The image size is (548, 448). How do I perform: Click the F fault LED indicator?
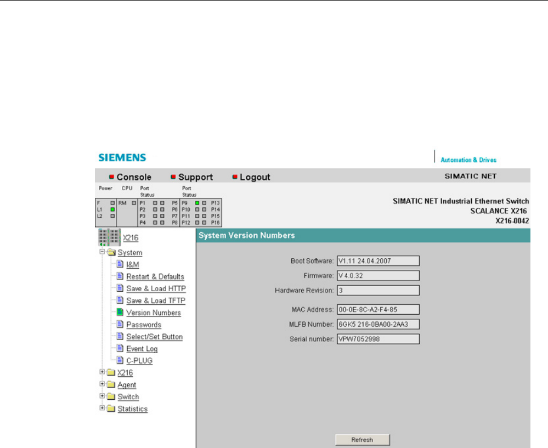click(x=112, y=203)
